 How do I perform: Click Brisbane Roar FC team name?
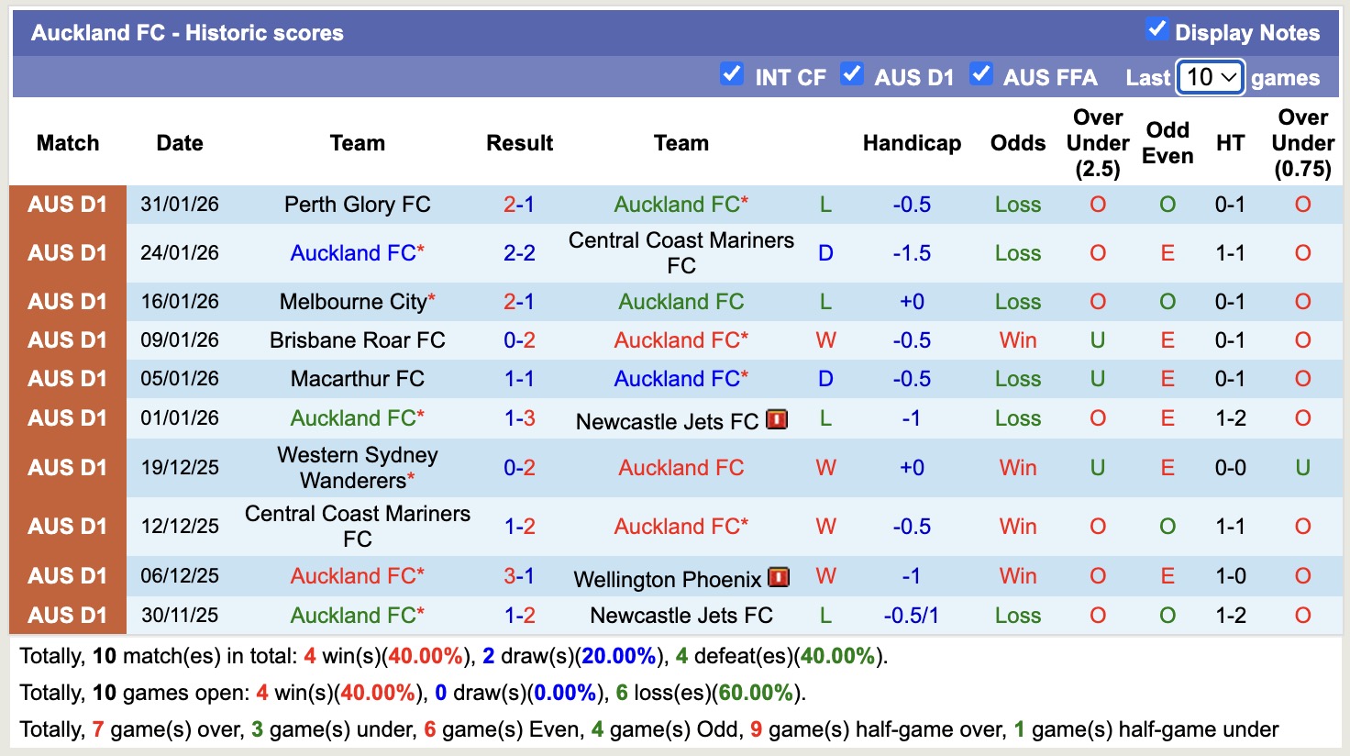(x=358, y=339)
